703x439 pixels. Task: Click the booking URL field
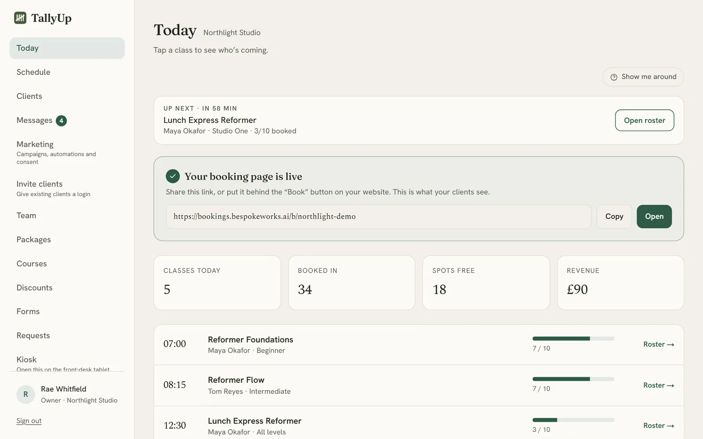(379, 216)
